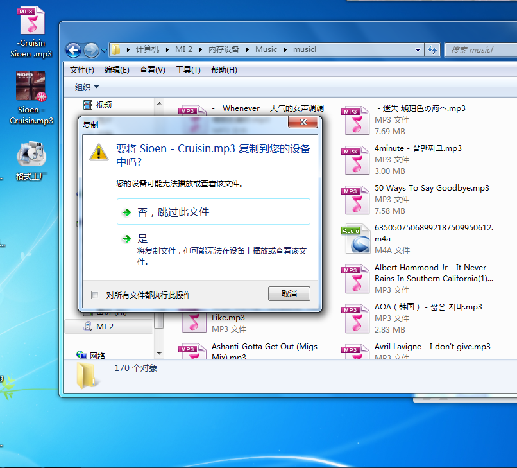The width and height of the screenshot is (517, 468).
Task: Click the refresh button beside the address bar
Action: pyautogui.click(x=432, y=50)
